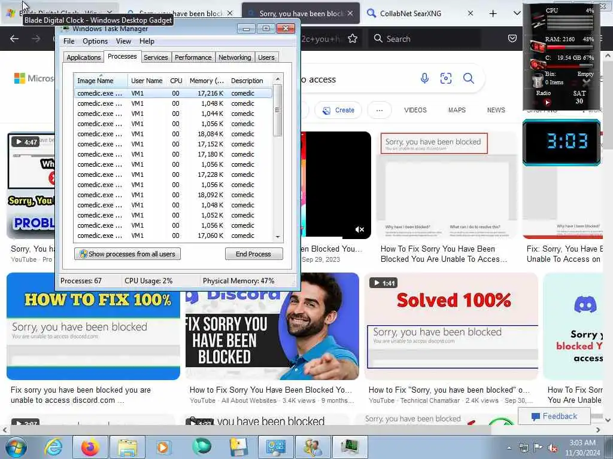Click the C: drive icon in gadget
The image size is (613, 459).
538,63
